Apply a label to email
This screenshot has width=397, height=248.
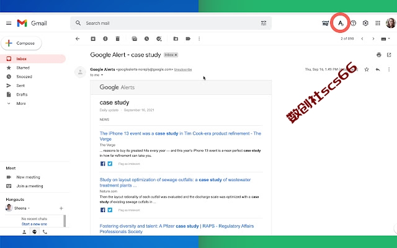point(188,38)
